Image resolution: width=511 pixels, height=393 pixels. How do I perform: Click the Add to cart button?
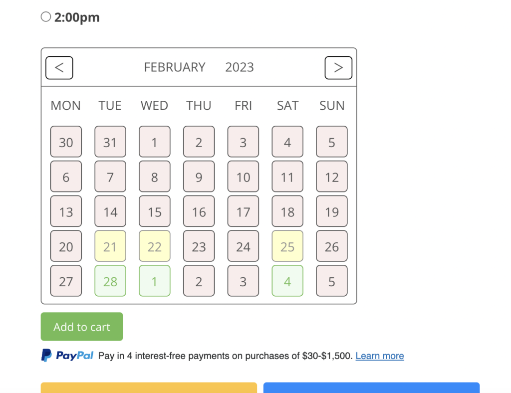(82, 327)
